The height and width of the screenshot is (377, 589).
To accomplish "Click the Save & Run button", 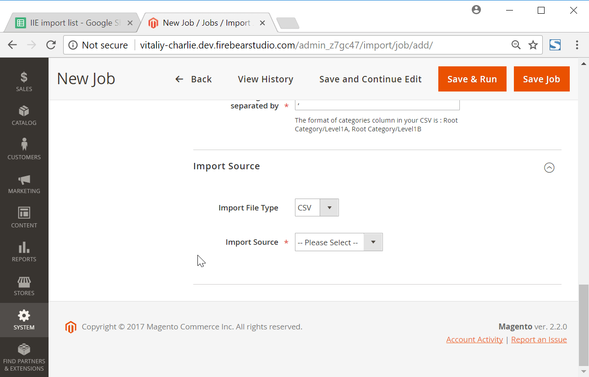I will click(472, 79).
